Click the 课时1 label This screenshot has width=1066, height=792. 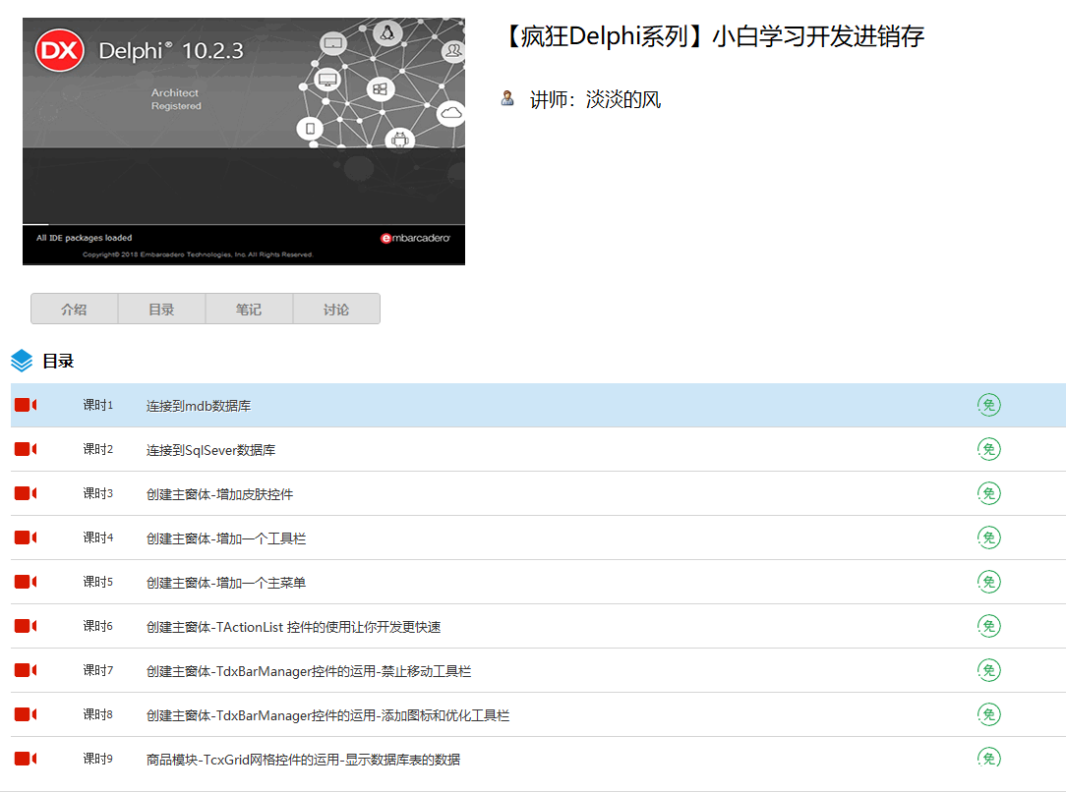(x=98, y=405)
